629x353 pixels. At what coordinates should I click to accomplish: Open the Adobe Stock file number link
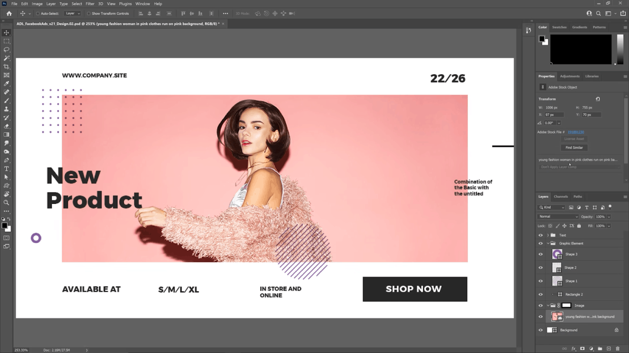576,132
